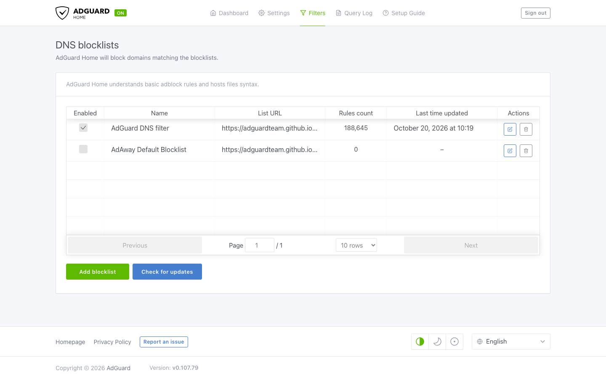Enable the AdAway Default Blocklist checkbox
This screenshot has height=379, width=606.
83,149
